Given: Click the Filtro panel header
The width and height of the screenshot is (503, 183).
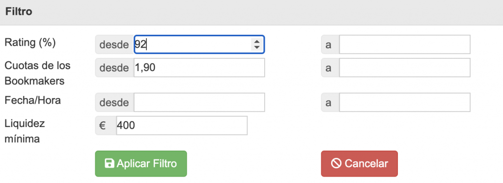Looking at the screenshot, I should tap(251, 12).
